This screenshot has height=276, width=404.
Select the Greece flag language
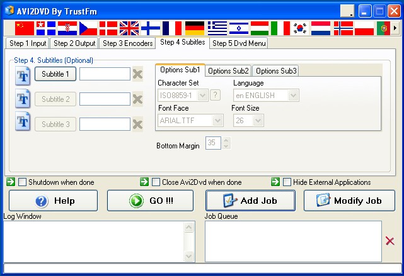coord(217,28)
